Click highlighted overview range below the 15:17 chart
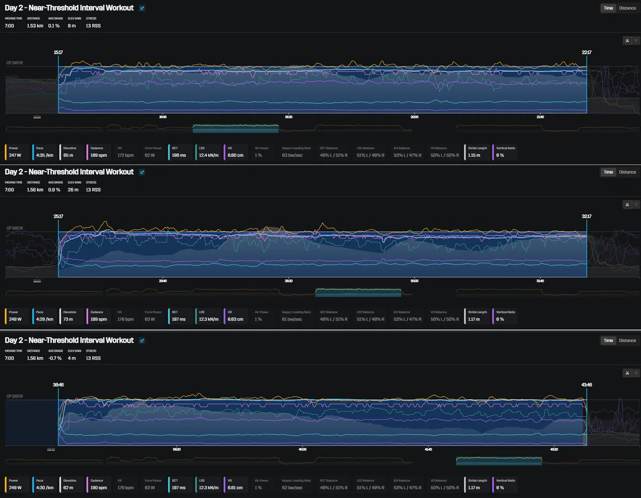641x498 pixels. 236,128
